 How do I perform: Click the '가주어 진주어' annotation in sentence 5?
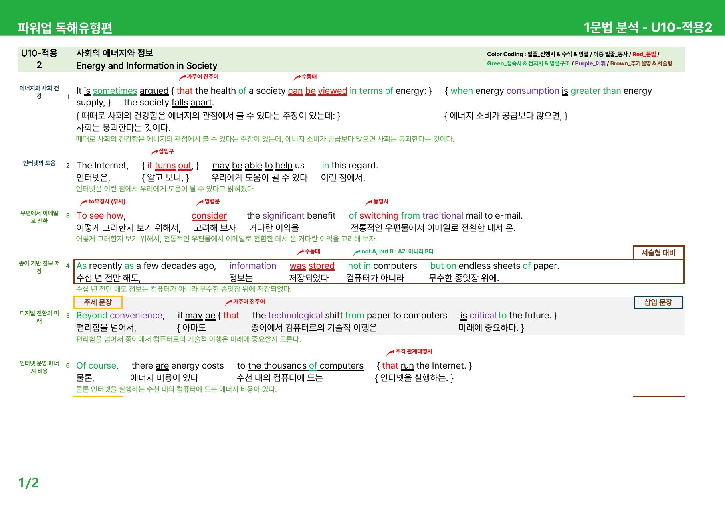[249, 302]
